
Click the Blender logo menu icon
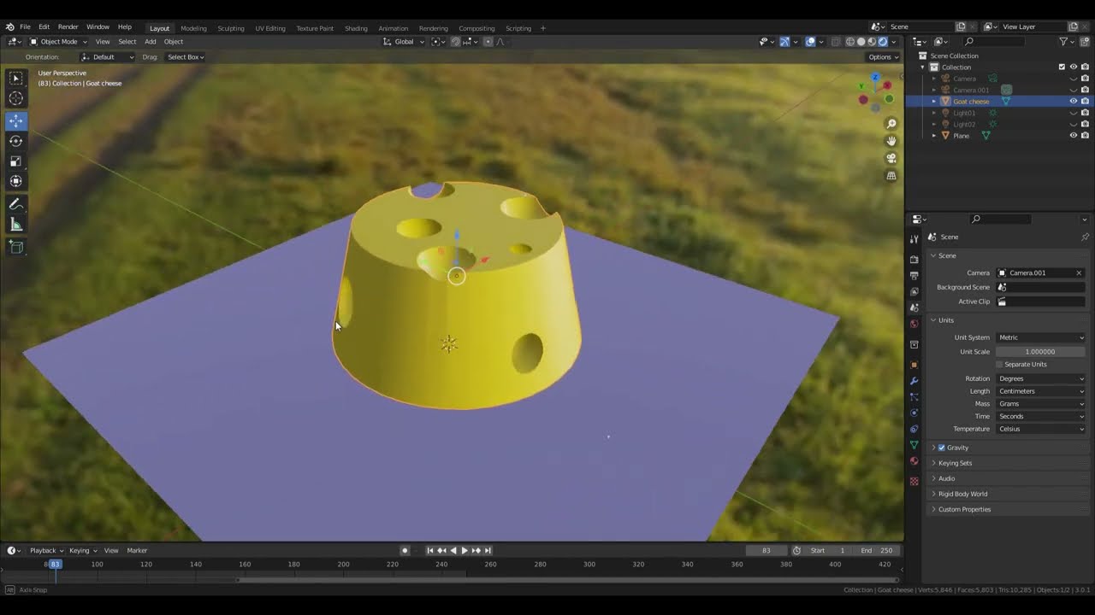click(x=9, y=27)
